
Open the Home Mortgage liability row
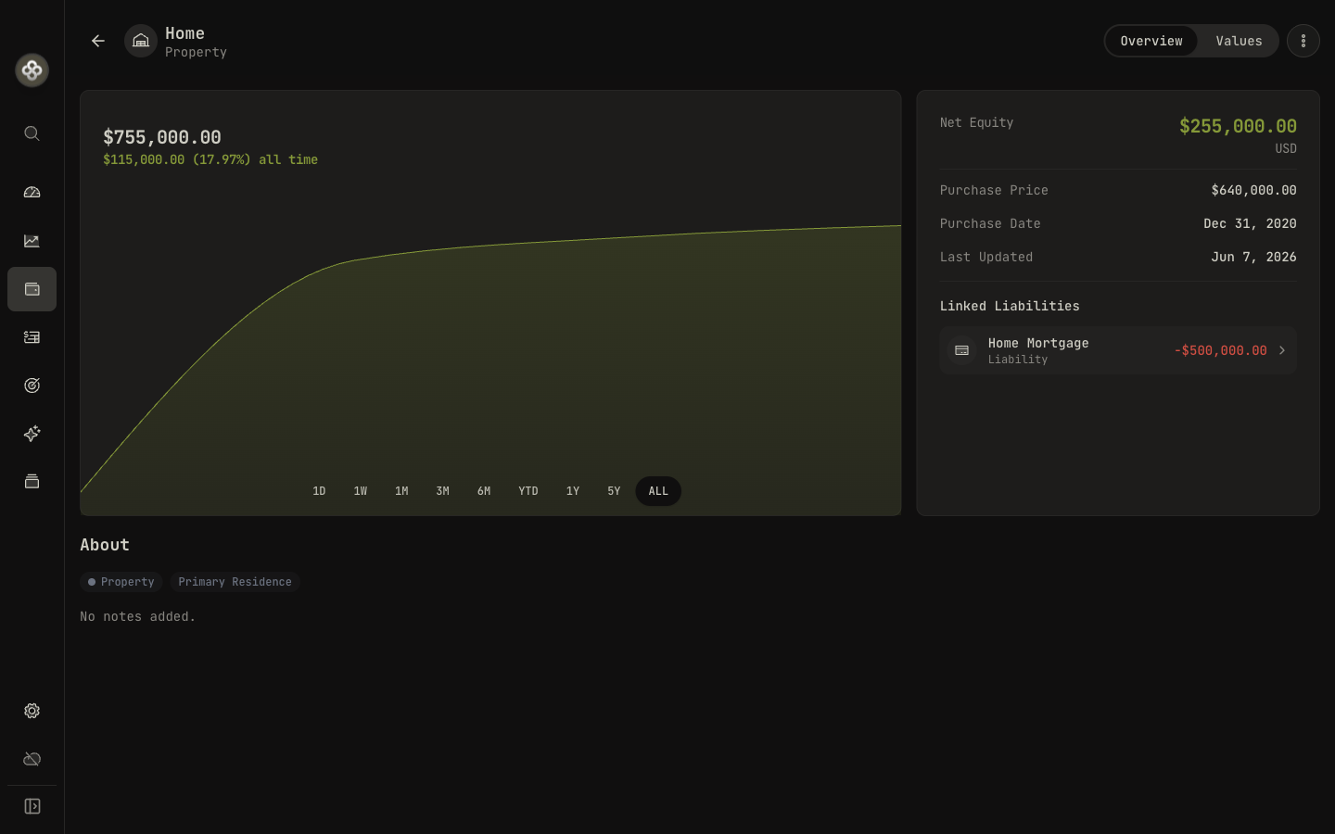(1118, 350)
